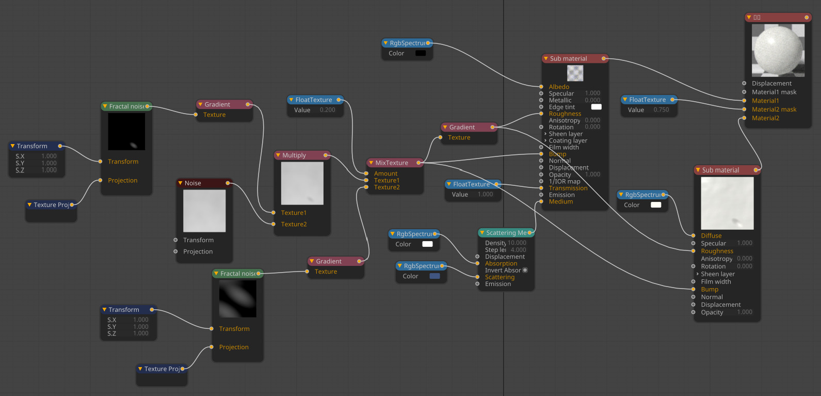
Task: Click the Noise node output socket
Action: tap(228, 183)
